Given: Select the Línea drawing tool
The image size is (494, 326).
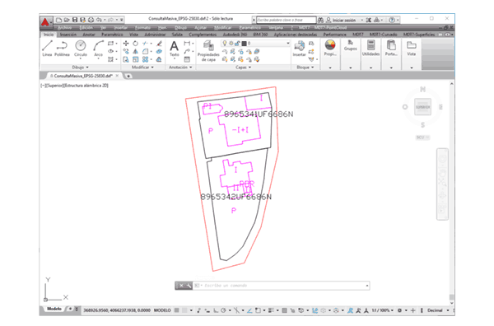Looking at the screenshot, I should [47, 49].
